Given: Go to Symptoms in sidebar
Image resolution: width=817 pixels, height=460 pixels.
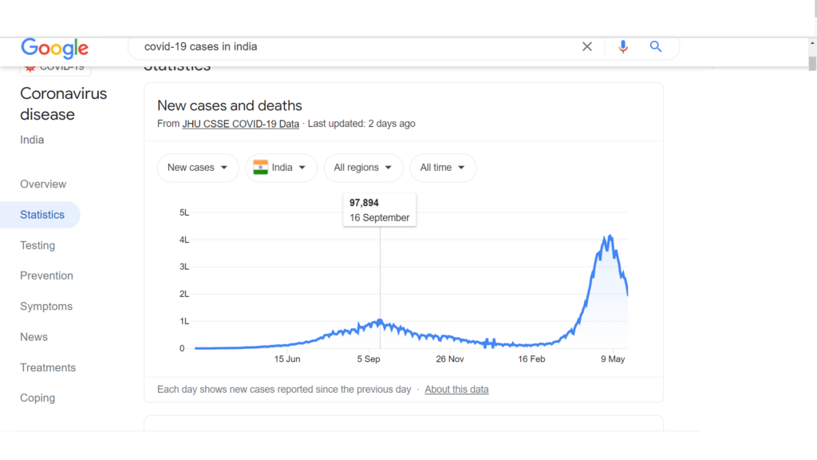Looking at the screenshot, I should [46, 306].
